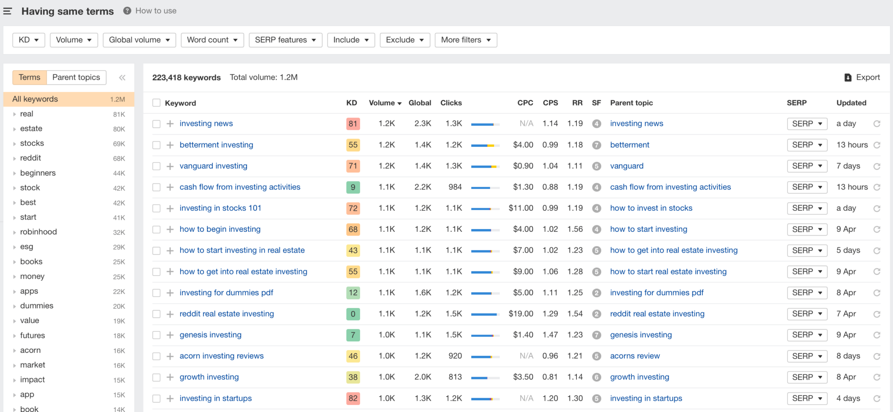The image size is (893, 412).
Task: Switch to the Parent topics tab
Action: pos(76,78)
